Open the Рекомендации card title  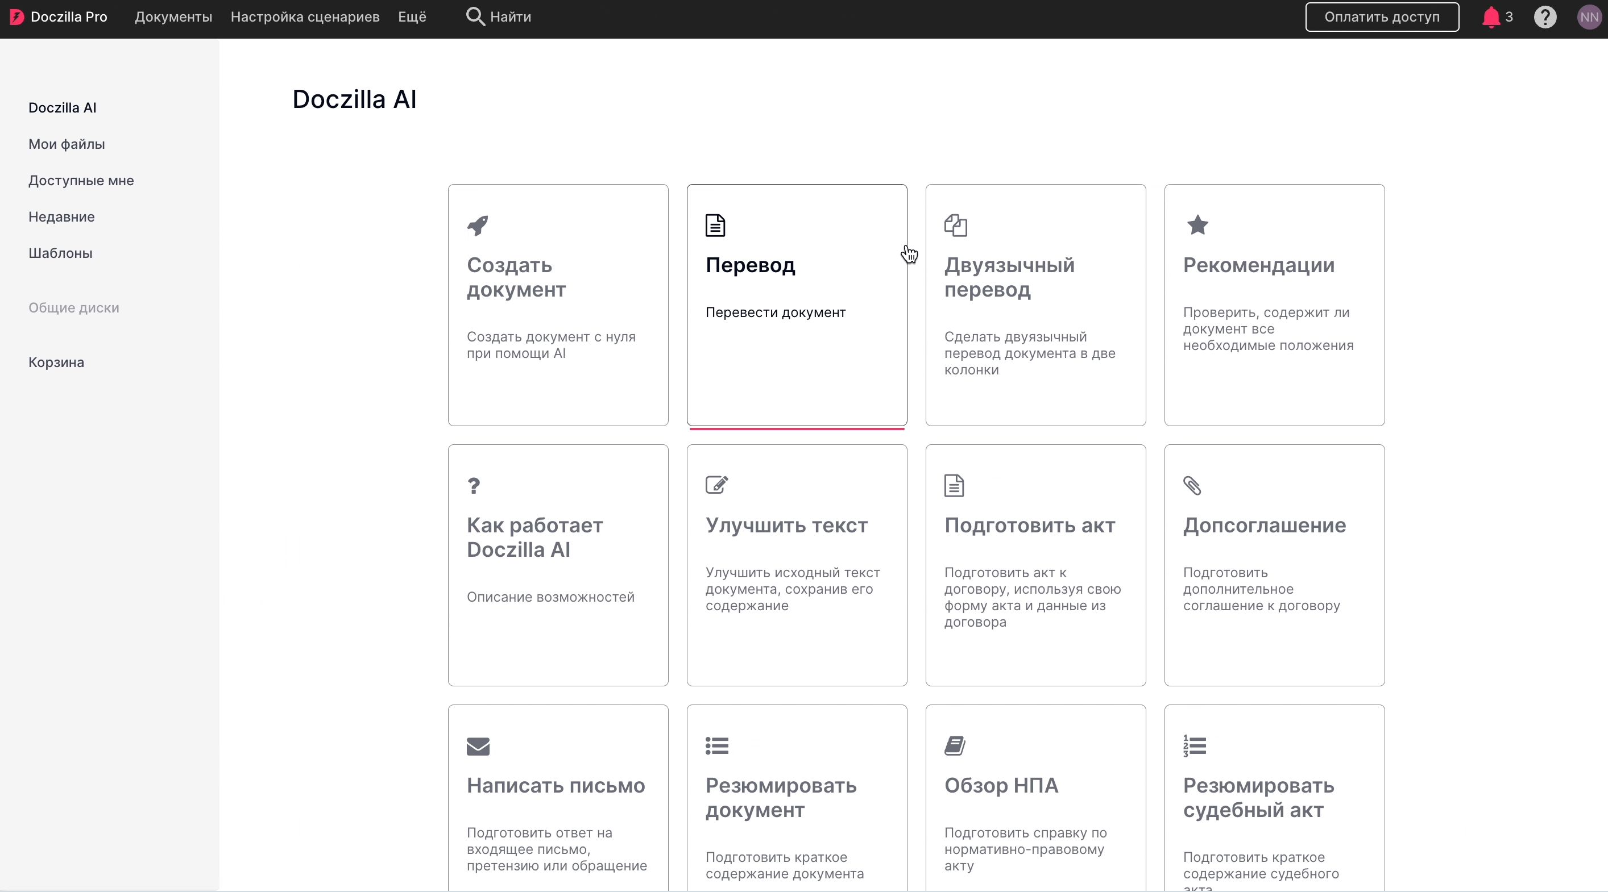[1259, 265]
